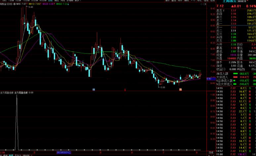This screenshot has width=256, height=156.
Task: Click the 9.40 label on price axis
Action: [213, 9]
